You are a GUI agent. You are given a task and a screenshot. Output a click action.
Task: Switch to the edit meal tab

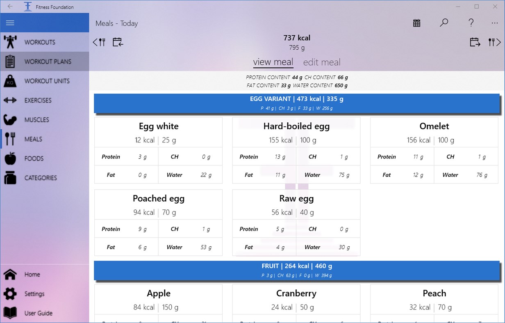pyautogui.click(x=322, y=62)
